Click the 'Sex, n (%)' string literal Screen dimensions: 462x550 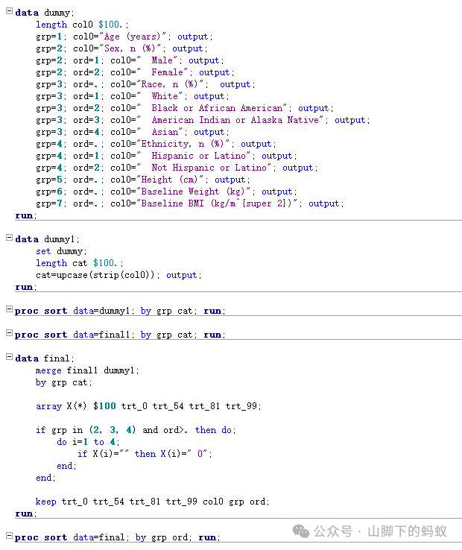click(130, 48)
